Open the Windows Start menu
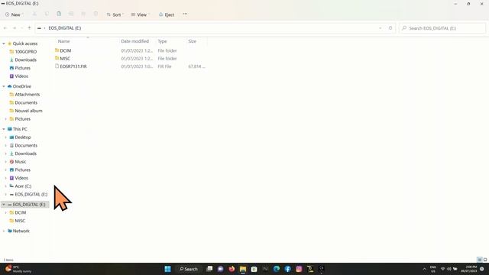The width and height of the screenshot is (489, 275). tap(167, 269)
